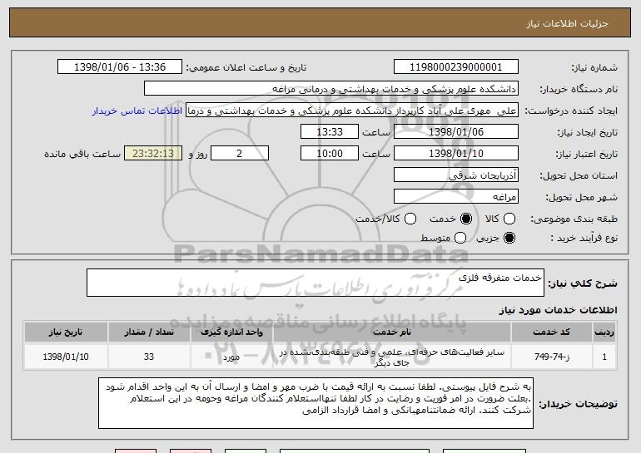Click the شرح کلی نیاز label
Viewport: 641px width, 453px height.
point(583,283)
